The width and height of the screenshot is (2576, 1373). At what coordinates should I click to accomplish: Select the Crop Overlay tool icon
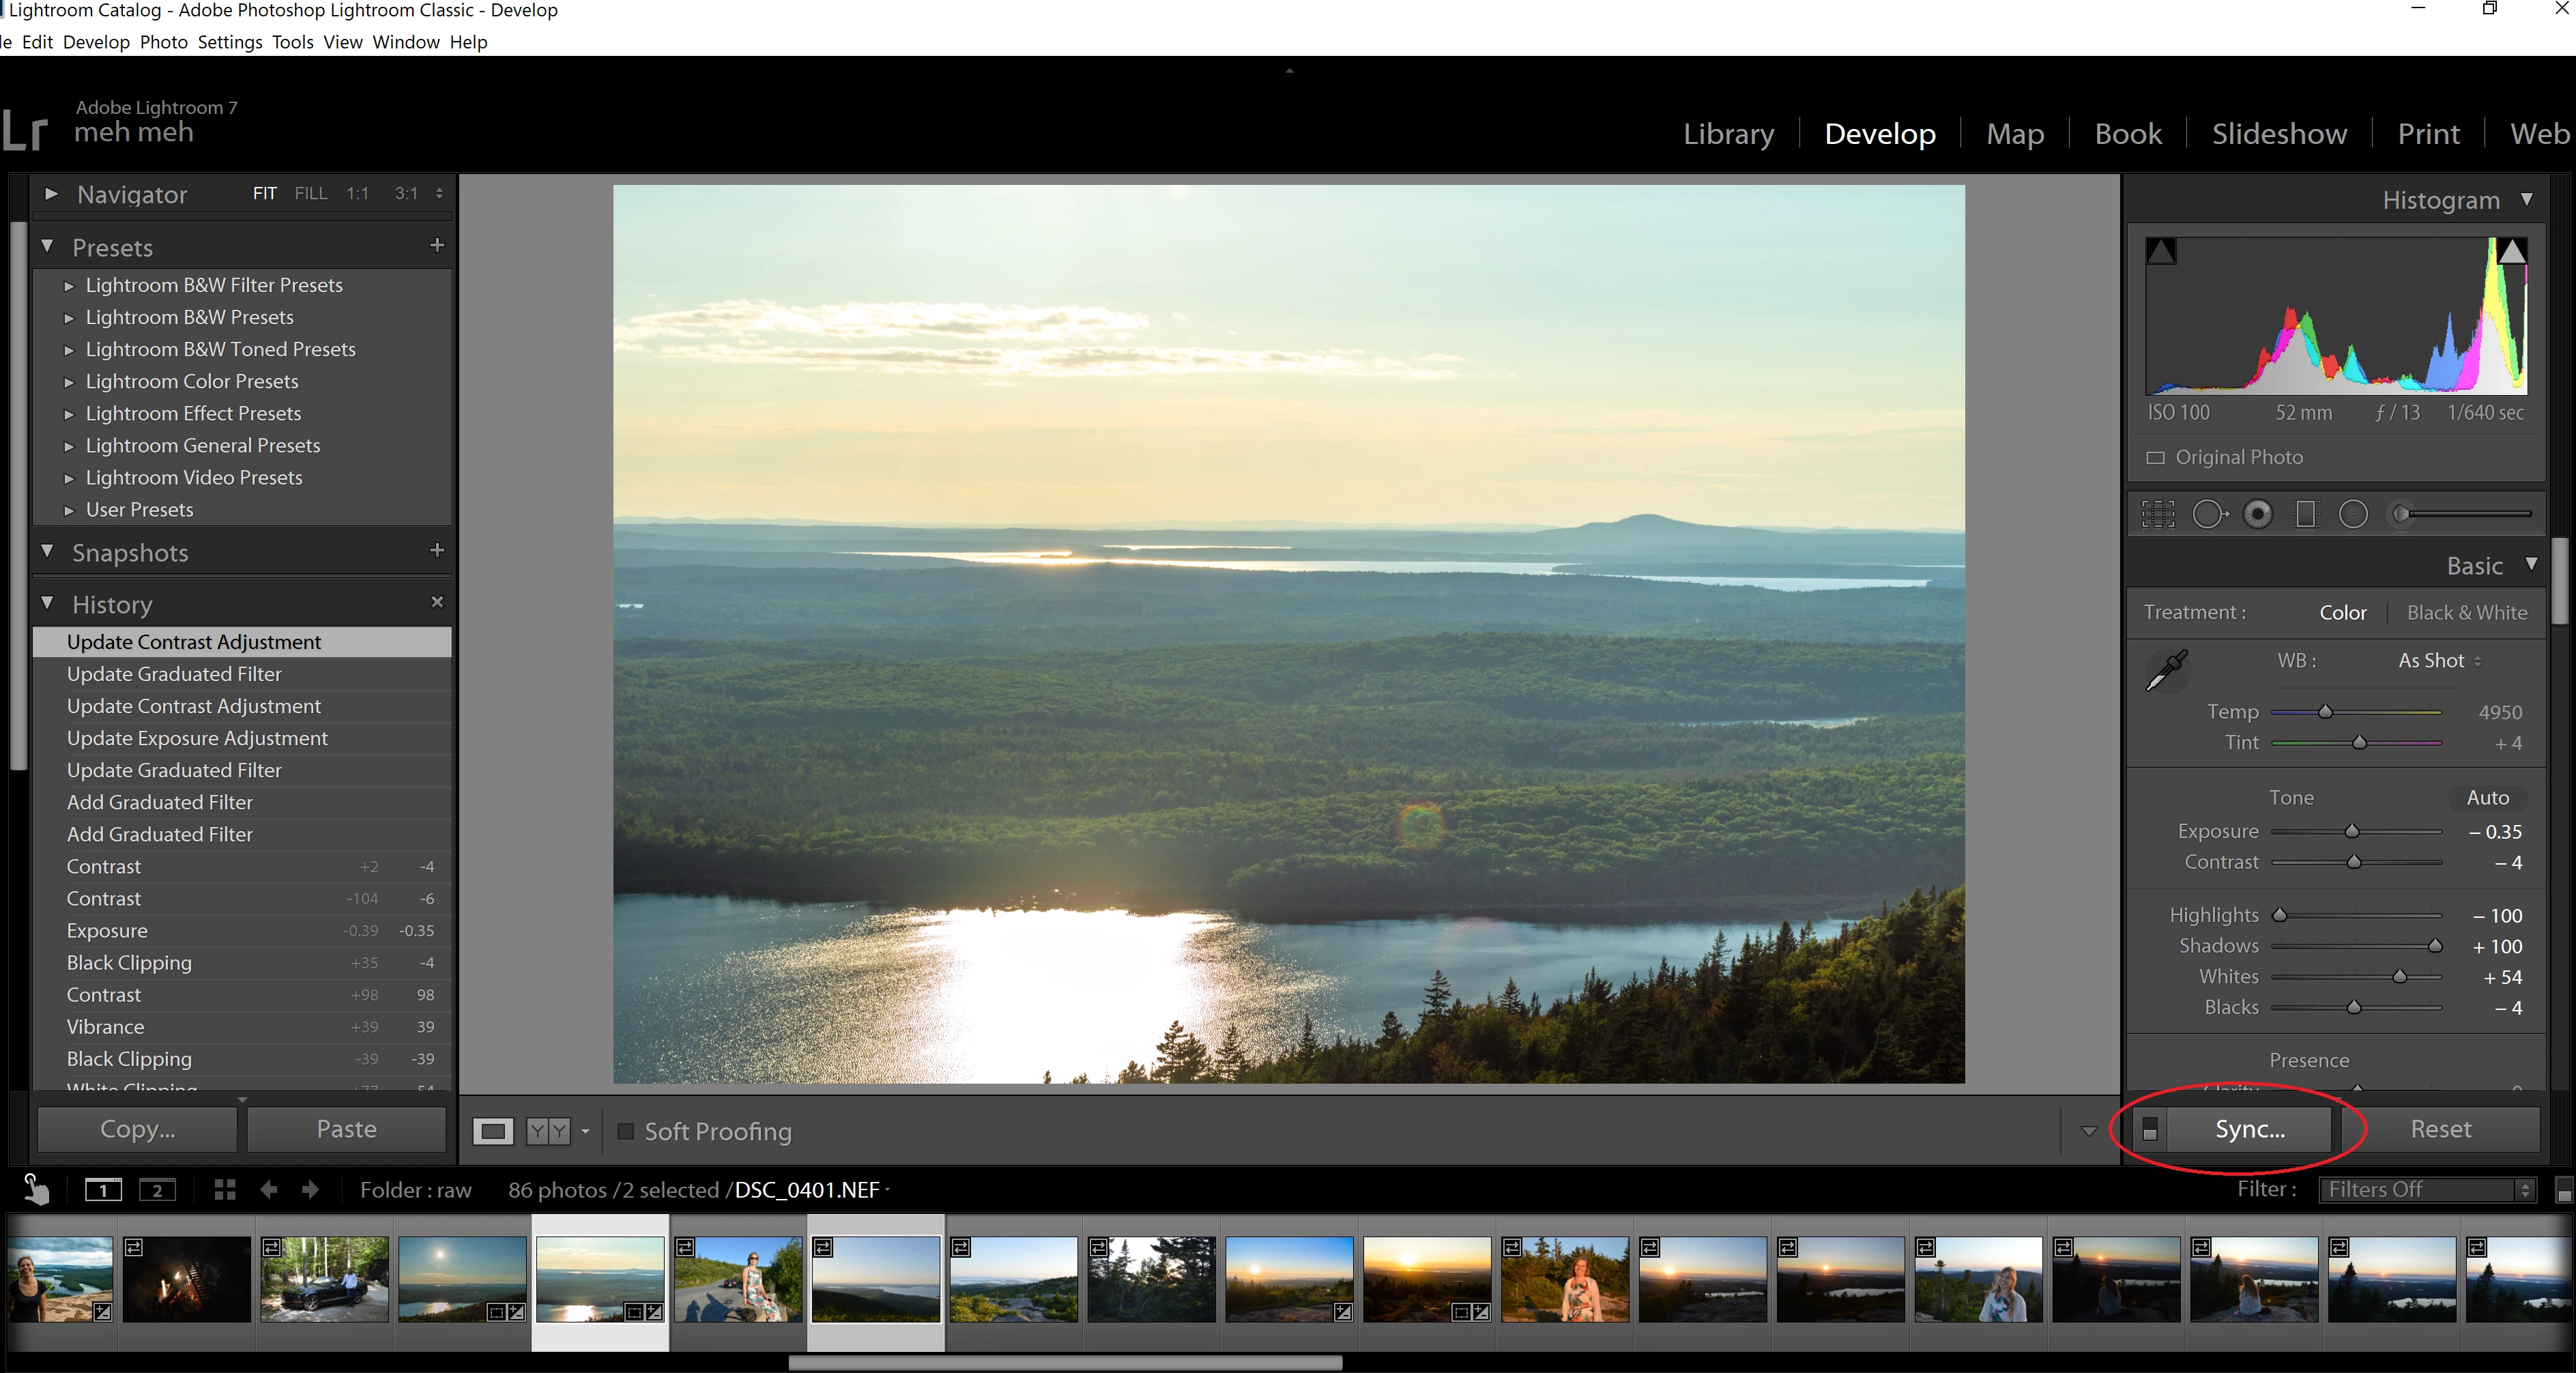2158,514
